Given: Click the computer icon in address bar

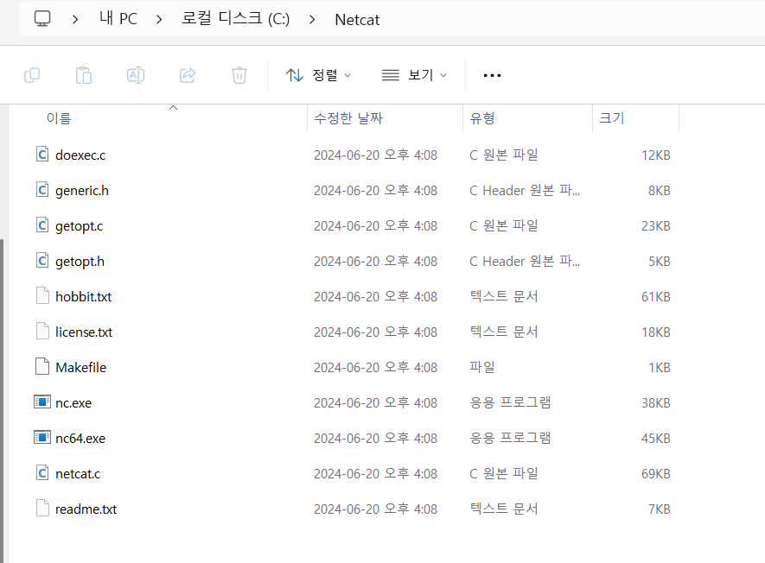Looking at the screenshot, I should pyautogui.click(x=42, y=18).
